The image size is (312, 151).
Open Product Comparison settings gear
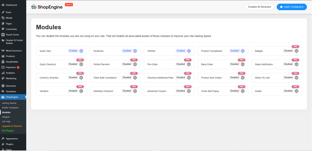(x=243, y=51)
